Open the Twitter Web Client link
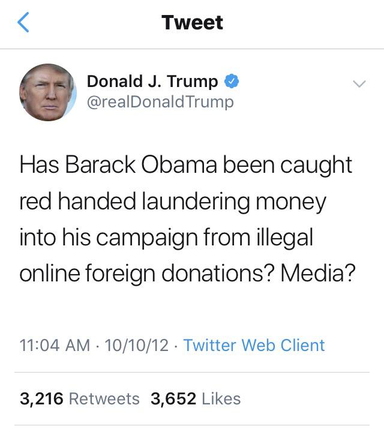The image size is (384, 429). 254,345
